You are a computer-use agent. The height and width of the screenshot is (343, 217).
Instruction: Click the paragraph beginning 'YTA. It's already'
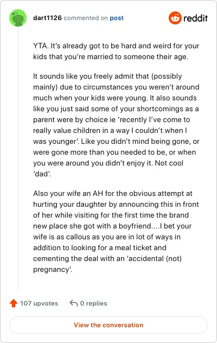point(116,52)
